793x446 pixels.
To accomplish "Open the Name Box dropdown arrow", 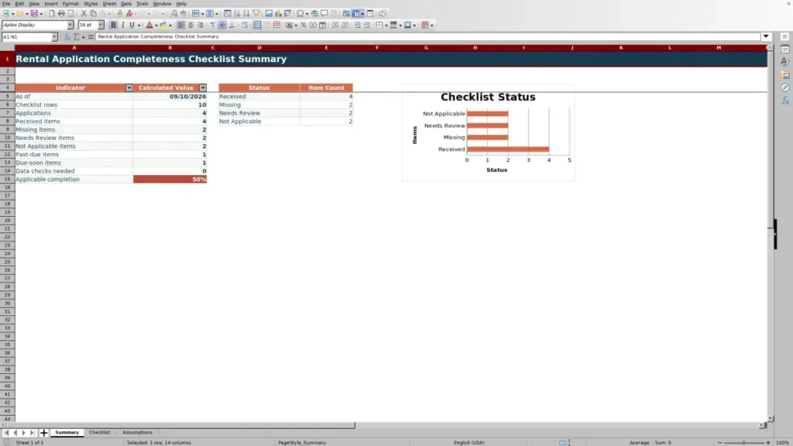I will pyautogui.click(x=54, y=37).
